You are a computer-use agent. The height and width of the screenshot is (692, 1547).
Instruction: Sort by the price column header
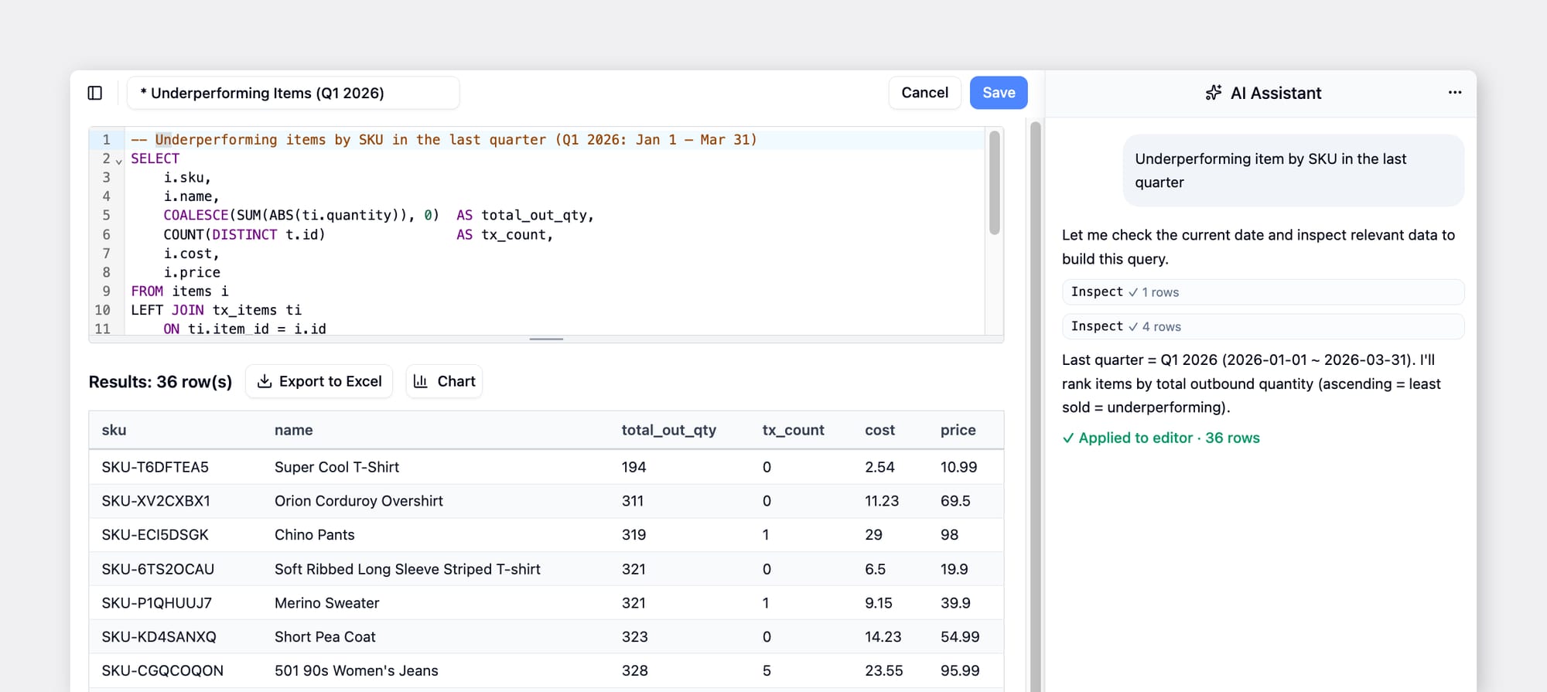tap(958, 430)
